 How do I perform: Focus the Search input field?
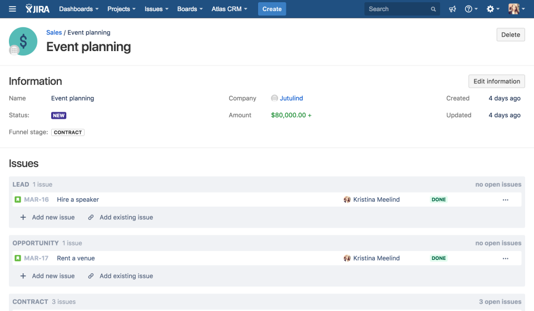[402, 9]
